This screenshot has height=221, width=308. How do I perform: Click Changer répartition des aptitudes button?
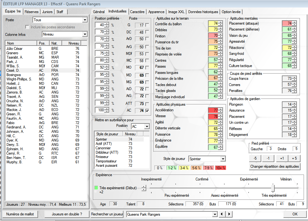click(275, 166)
